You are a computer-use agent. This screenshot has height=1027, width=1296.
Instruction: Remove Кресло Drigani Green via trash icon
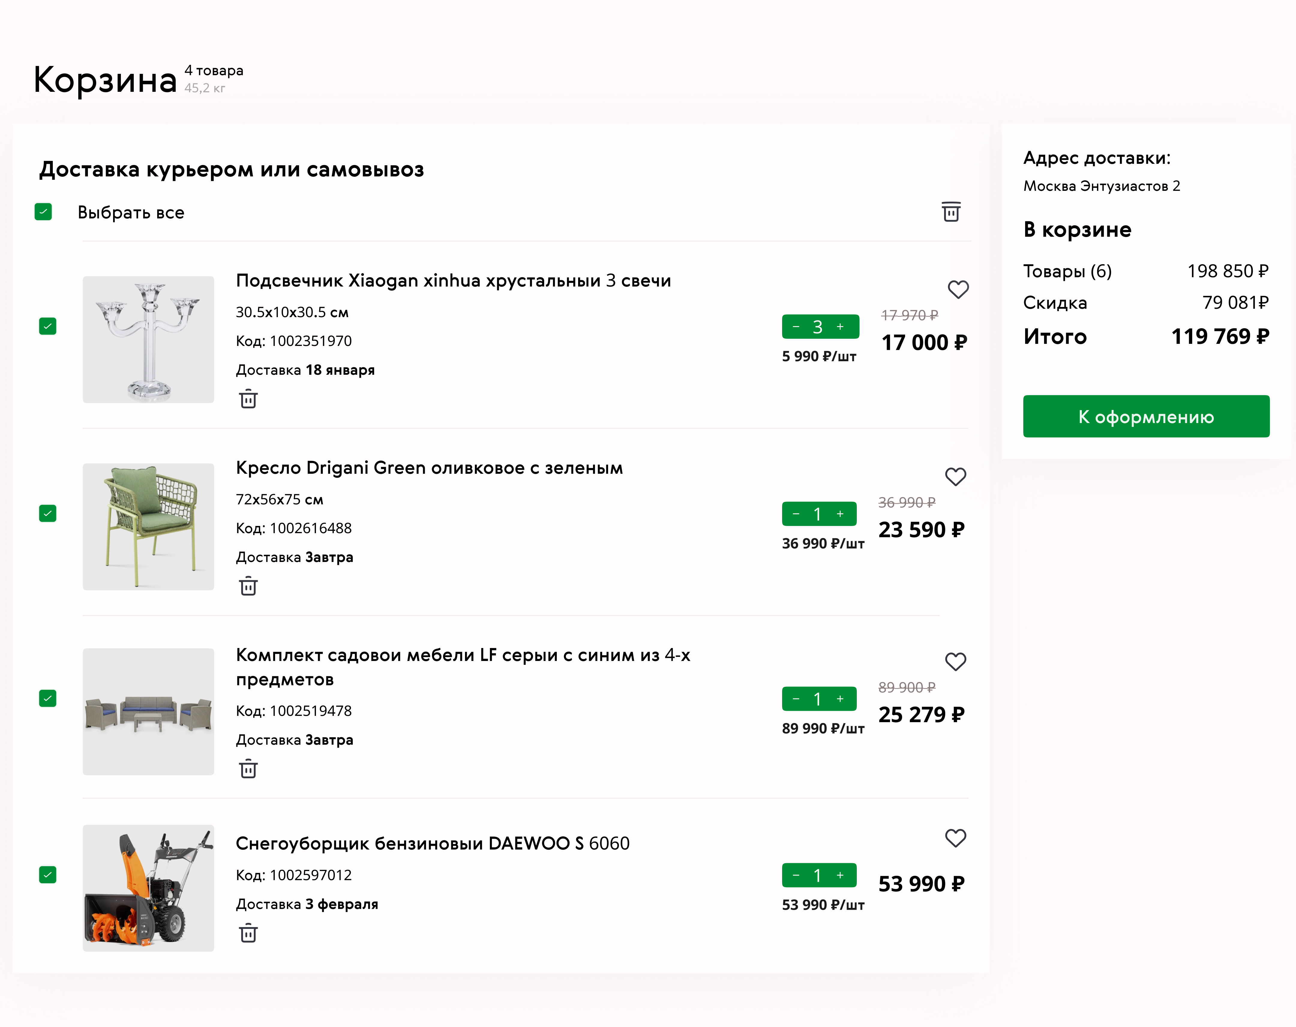coord(248,586)
